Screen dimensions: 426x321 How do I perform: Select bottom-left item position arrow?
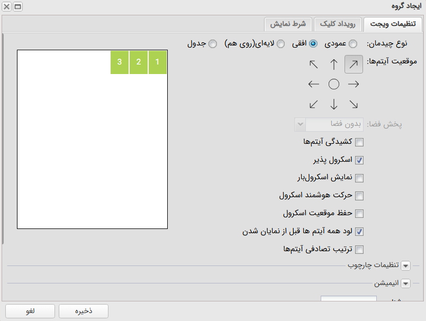pyautogui.click(x=314, y=104)
